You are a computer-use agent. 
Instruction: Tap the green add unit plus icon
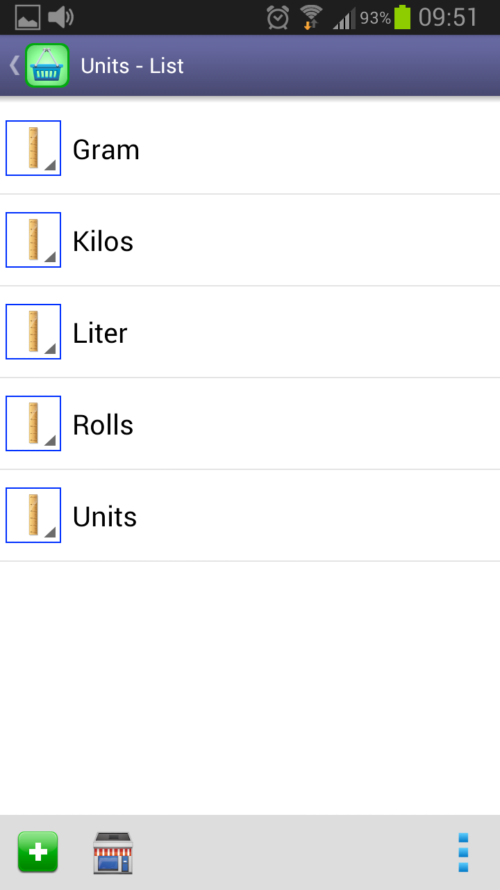37,852
